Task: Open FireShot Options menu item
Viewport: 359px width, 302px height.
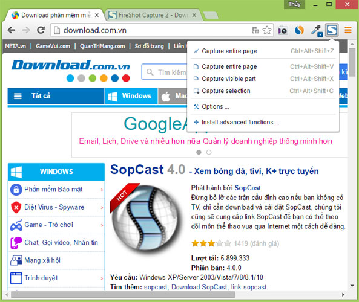Action: 263,106
